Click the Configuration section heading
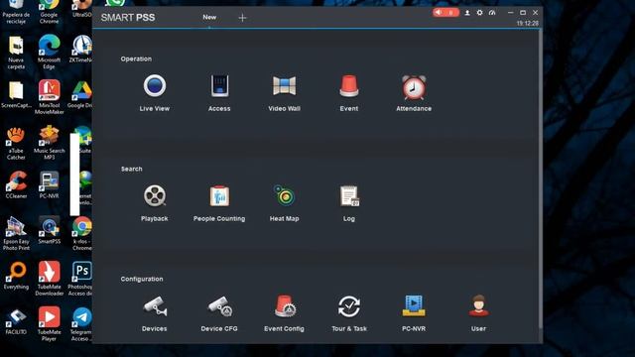 point(142,279)
